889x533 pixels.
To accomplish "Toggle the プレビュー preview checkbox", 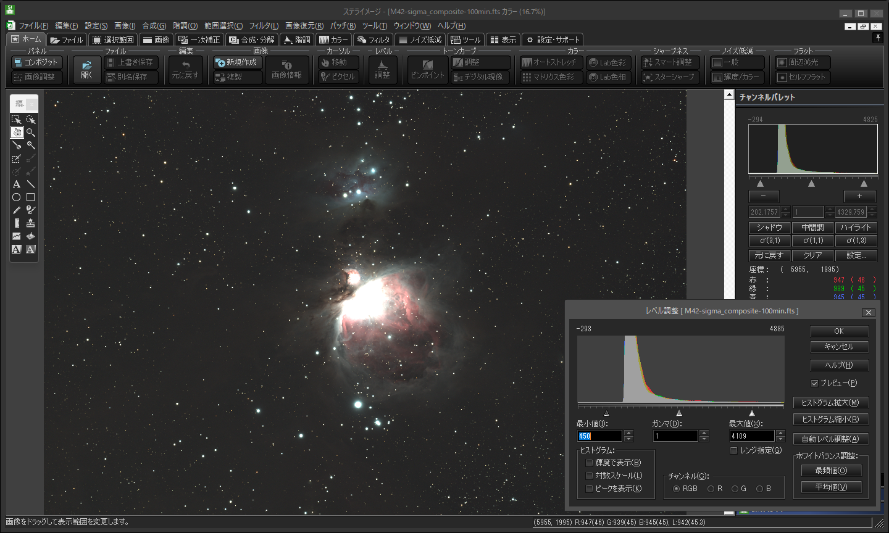I will (x=814, y=383).
